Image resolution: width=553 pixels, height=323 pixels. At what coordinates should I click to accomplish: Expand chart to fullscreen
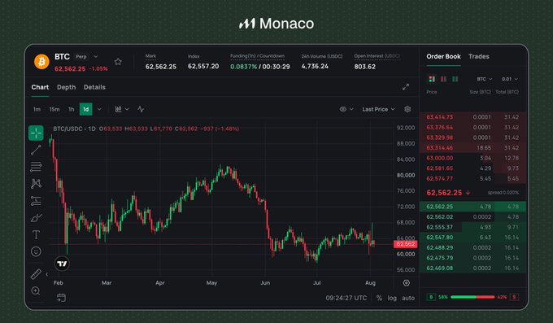point(406,87)
